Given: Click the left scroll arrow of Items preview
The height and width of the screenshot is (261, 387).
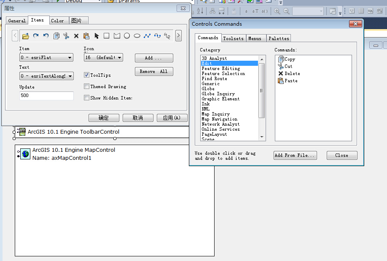Looking at the screenshot, I should click(15, 35).
